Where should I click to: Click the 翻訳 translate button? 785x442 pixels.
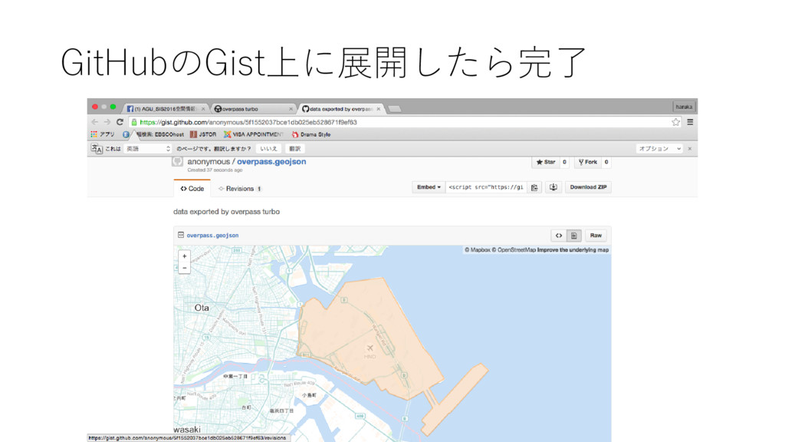(x=295, y=149)
